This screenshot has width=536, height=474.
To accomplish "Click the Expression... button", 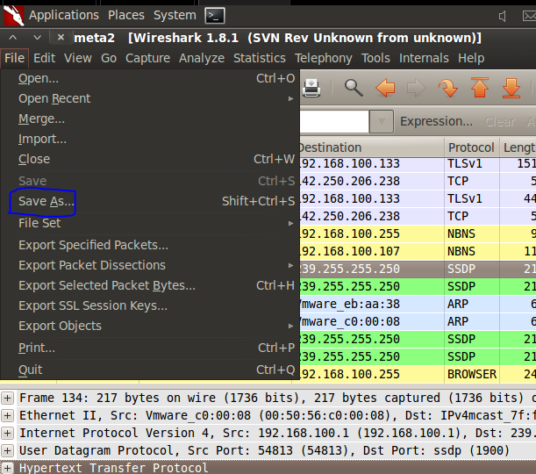I will tap(437, 121).
